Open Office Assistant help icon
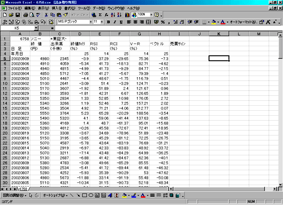The width and height of the screenshot is (283, 205). point(156,15)
